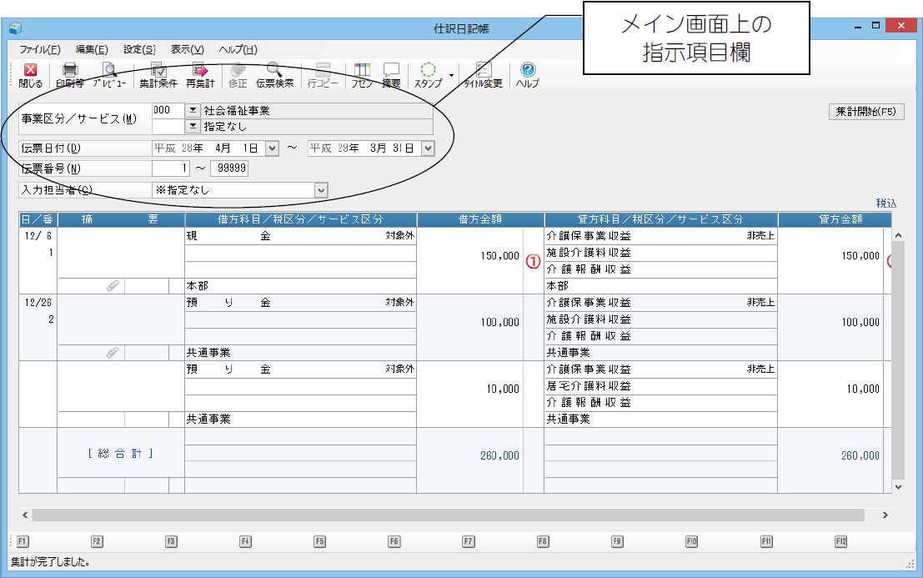The image size is (923, 578).
Task: Click the 伝票番号 ending number field 99999
Action: point(229,168)
